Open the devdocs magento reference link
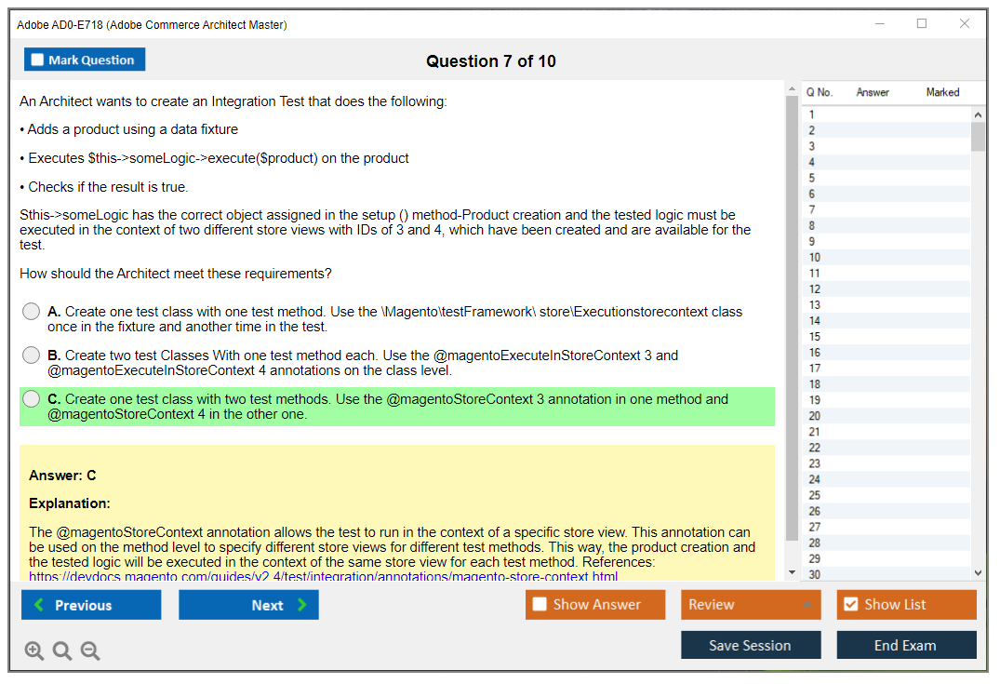The image size is (1000, 684). pyautogui.click(x=323, y=576)
